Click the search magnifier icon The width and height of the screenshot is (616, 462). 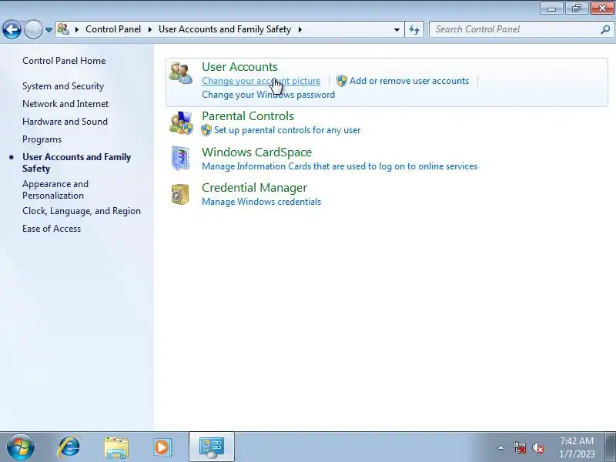pos(605,29)
